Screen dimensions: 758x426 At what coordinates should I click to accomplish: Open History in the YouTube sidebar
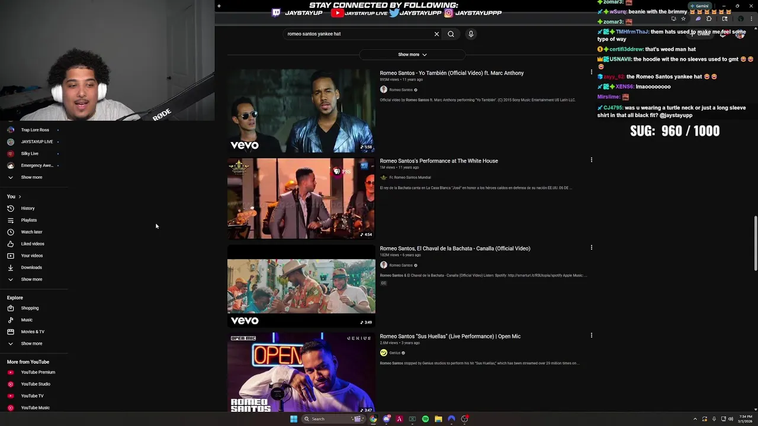pyautogui.click(x=28, y=208)
